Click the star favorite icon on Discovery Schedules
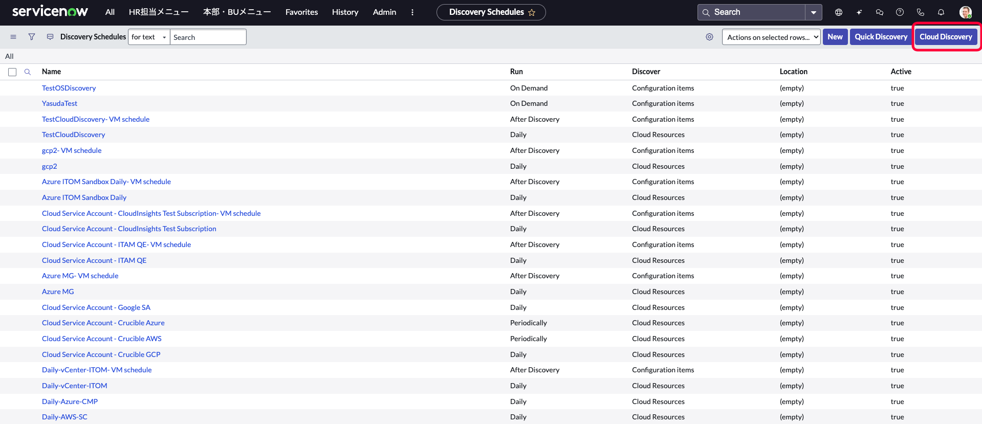The height and width of the screenshot is (424, 982). click(532, 12)
